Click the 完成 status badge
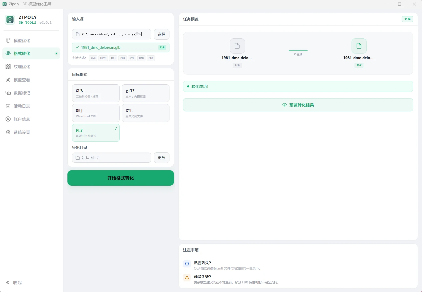422x292 pixels. [x=407, y=19]
